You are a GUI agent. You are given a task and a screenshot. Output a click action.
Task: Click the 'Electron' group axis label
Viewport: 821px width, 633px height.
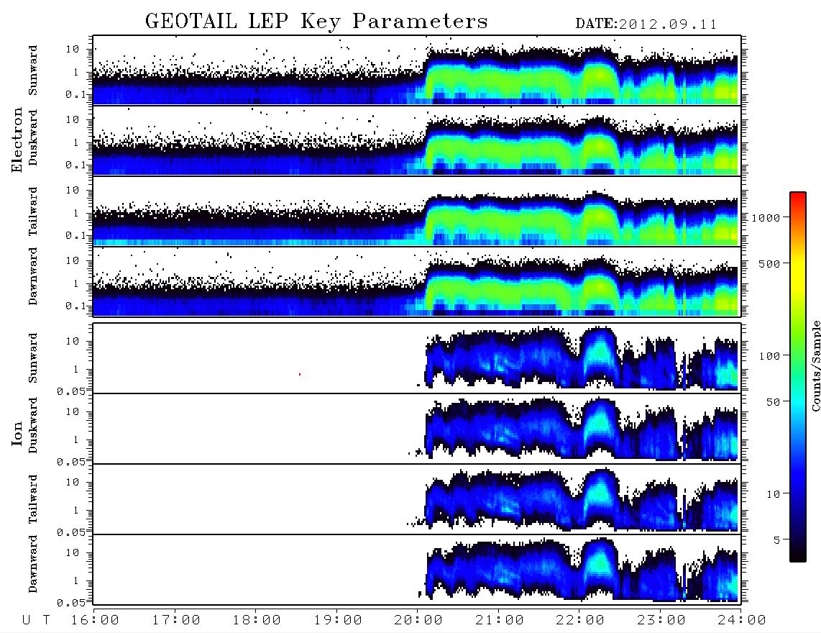coord(17,140)
